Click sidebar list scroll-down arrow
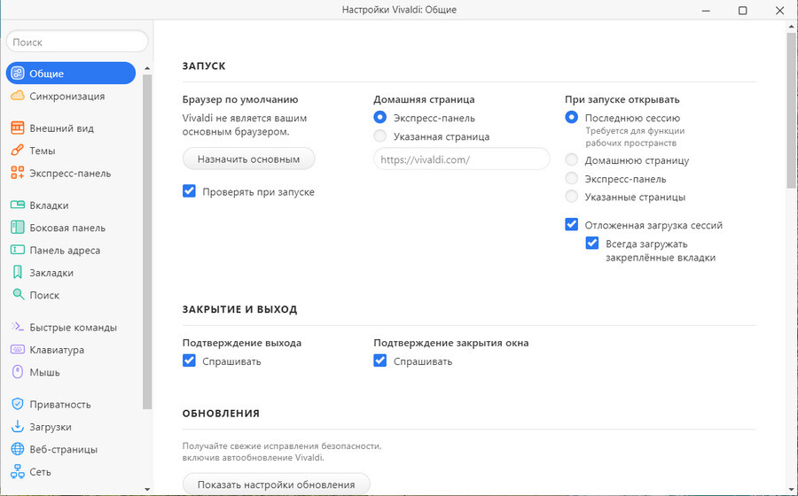Viewport: 798px width, 496px height. click(147, 490)
